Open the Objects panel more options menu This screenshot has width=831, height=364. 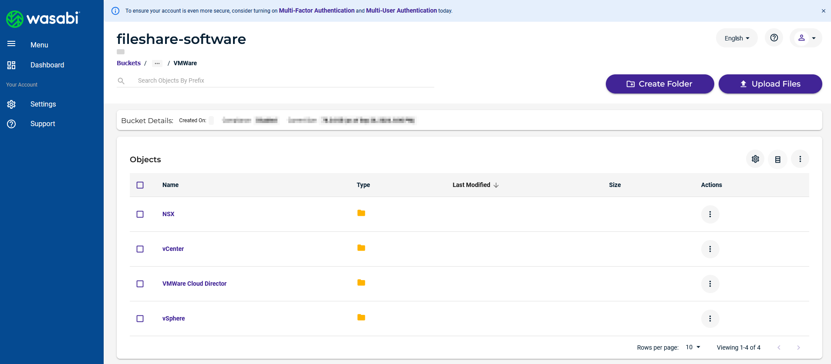point(800,159)
